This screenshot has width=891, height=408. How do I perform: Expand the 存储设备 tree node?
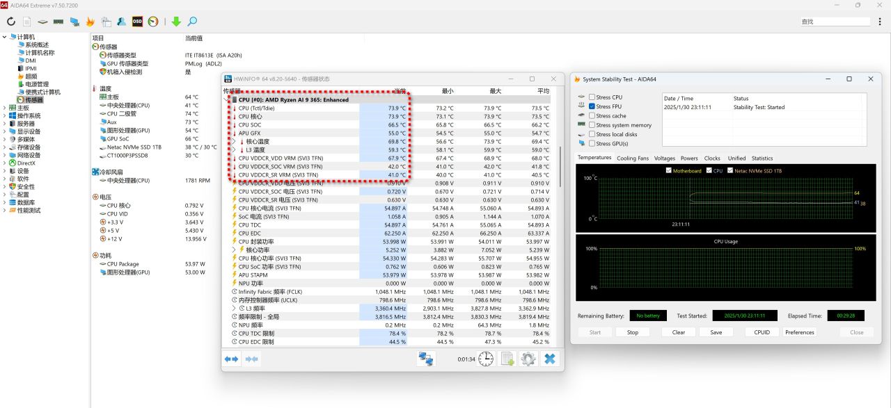pos(5,147)
